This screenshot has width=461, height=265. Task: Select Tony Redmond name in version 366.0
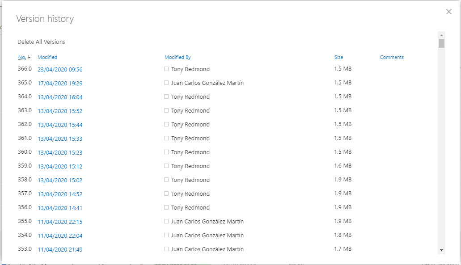(190, 69)
